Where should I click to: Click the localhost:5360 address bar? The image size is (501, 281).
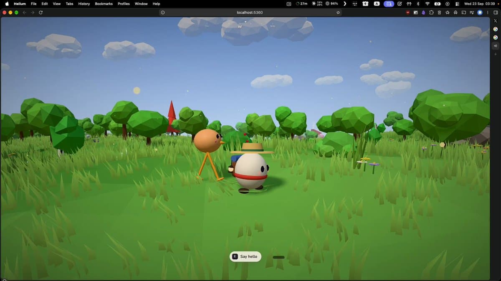pyautogui.click(x=250, y=12)
